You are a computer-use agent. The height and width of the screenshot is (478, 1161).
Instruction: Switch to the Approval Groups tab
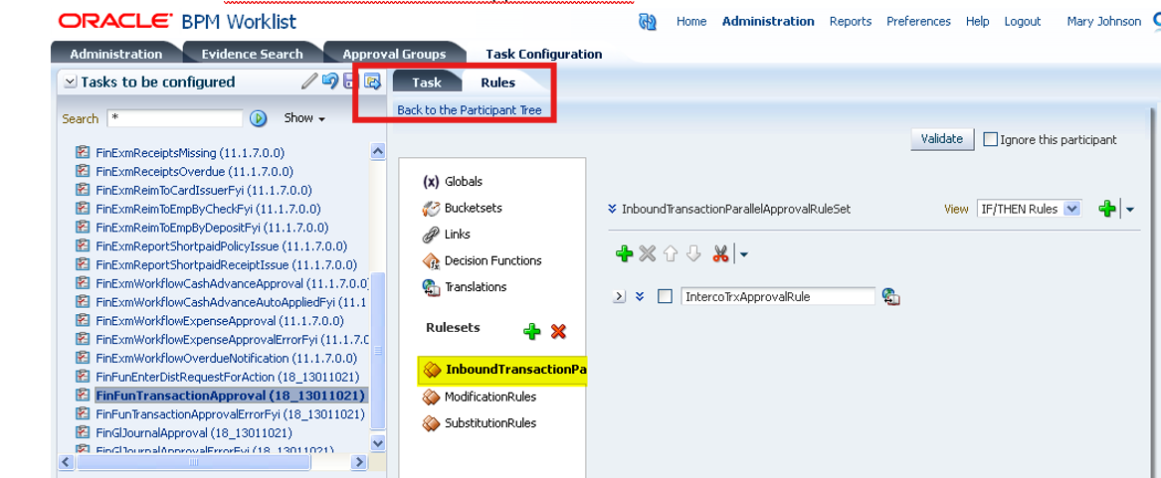(x=394, y=54)
